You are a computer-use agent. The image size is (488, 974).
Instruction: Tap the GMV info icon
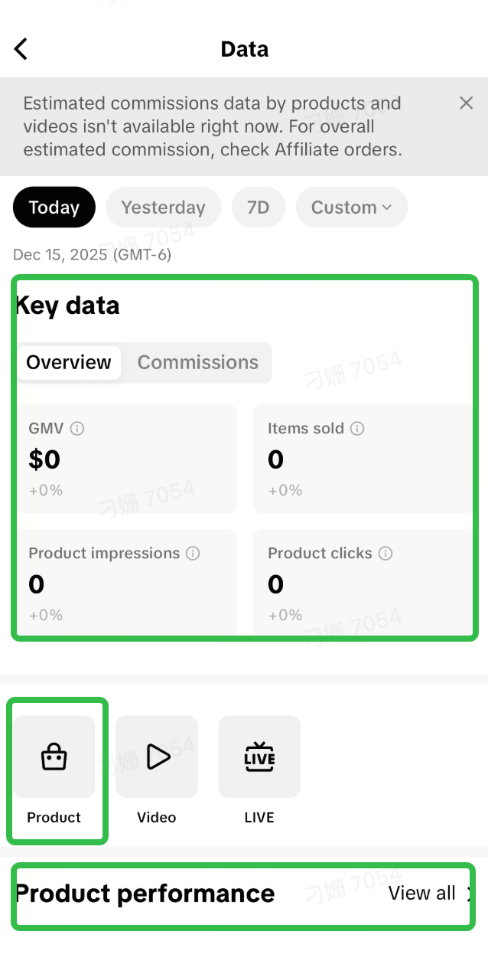click(77, 429)
